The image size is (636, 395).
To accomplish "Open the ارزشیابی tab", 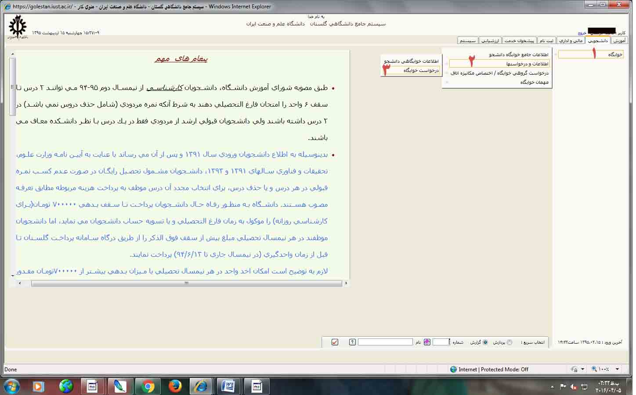I will click(490, 40).
